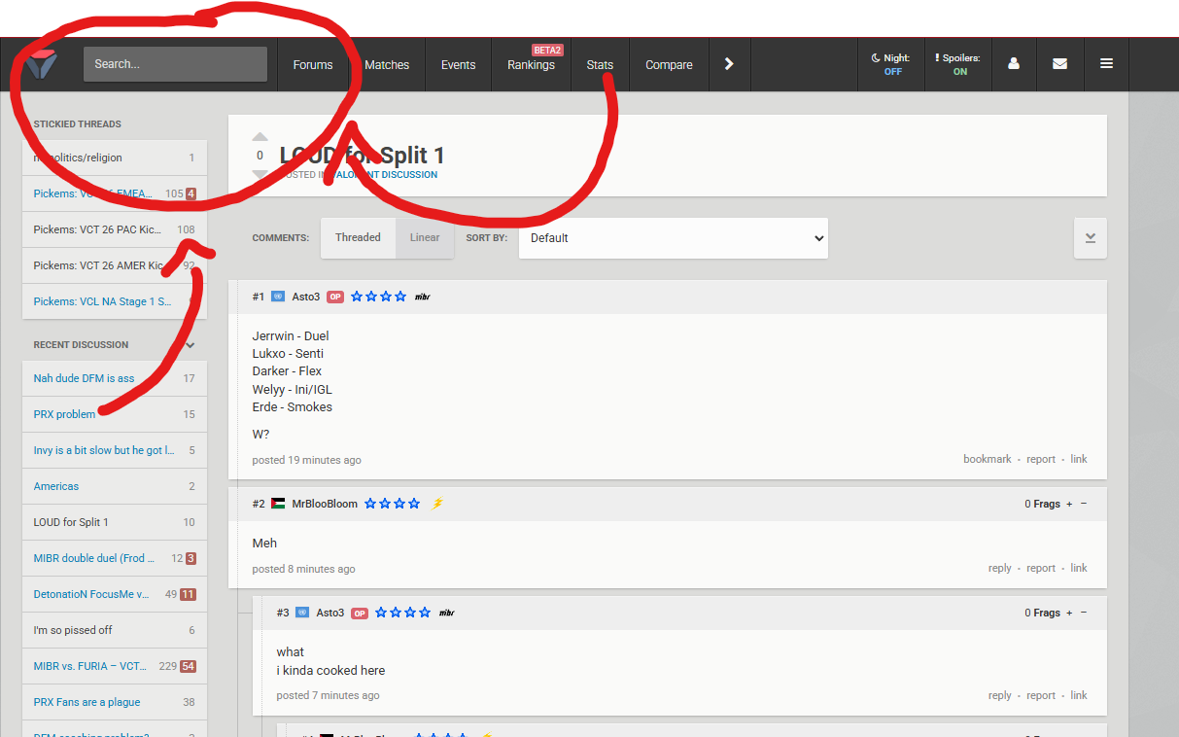Reply to post #2 by MrBlooBloom
Viewport: 1179px width, 737px height.
tap(1000, 568)
